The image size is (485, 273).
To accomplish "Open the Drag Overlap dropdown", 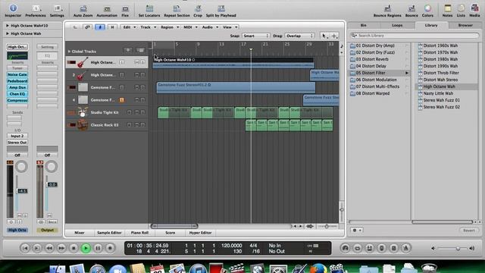I will pos(299,36).
